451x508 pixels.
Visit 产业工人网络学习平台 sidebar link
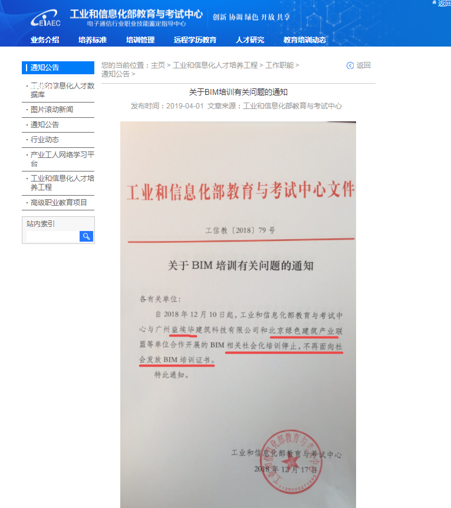coord(62,159)
